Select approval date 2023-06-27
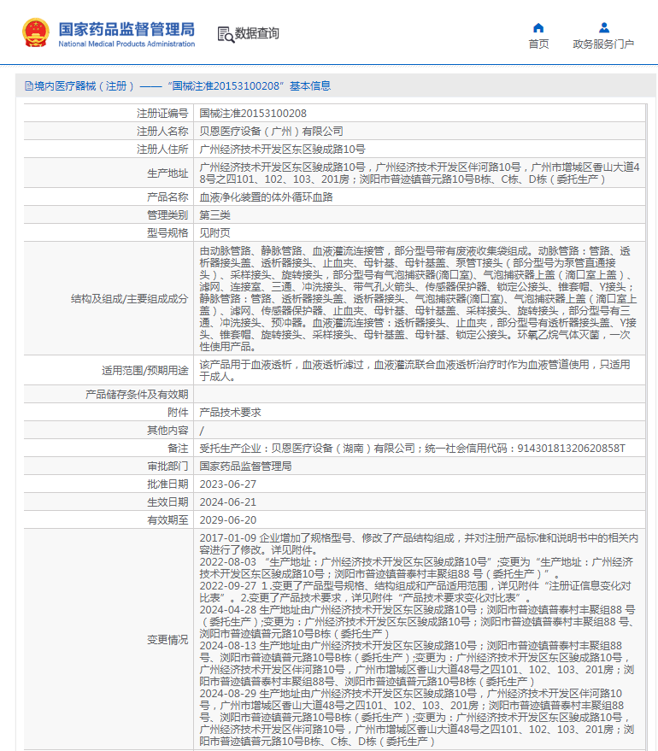The height and width of the screenshot is (751, 658). click(x=228, y=484)
